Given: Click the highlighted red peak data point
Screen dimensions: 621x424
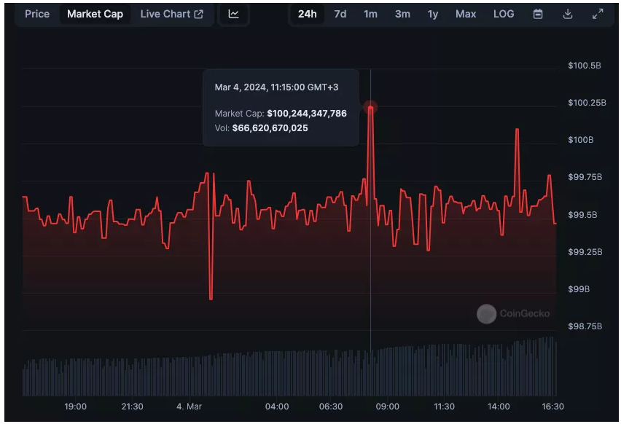Looking at the screenshot, I should [370, 108].
